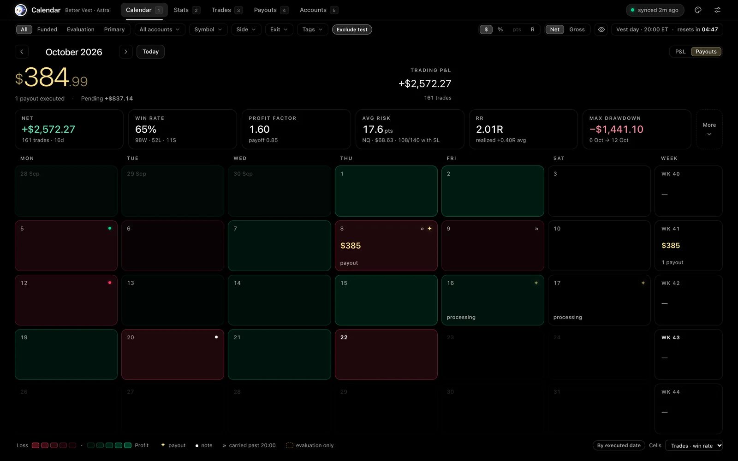Select the All account filter
Viewport: 738px width, 461px height.
pos(24,30)
